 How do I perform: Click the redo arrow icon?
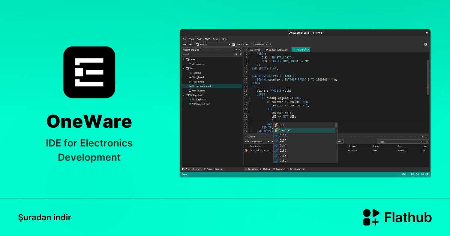[190, 45]
